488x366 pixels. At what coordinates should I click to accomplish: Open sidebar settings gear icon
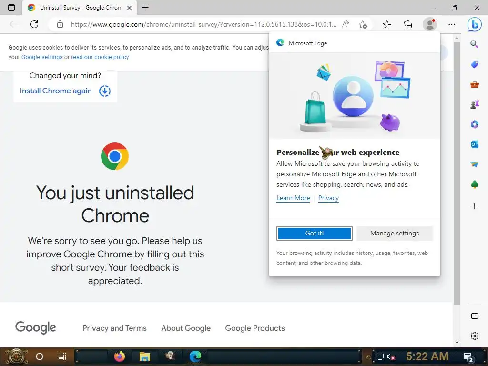tap(474, 336)
